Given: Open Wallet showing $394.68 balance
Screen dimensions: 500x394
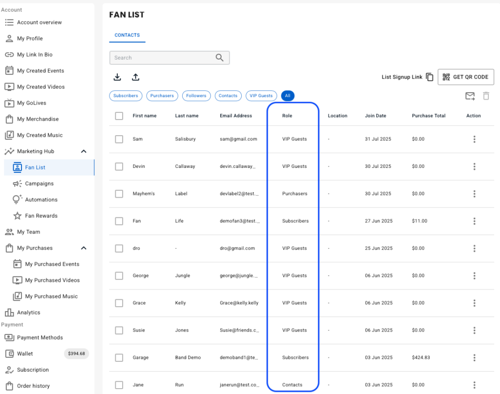Looking at the screenshot, I should [25, 353].
